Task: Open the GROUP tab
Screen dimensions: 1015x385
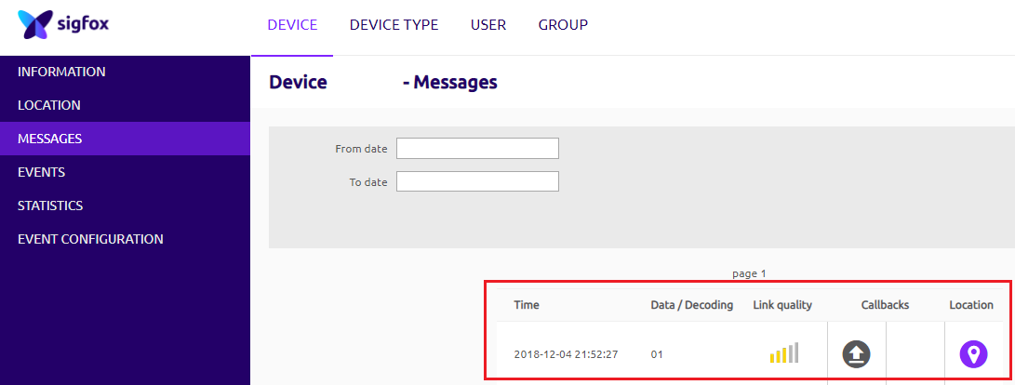Action: click(x=563, y=25)
